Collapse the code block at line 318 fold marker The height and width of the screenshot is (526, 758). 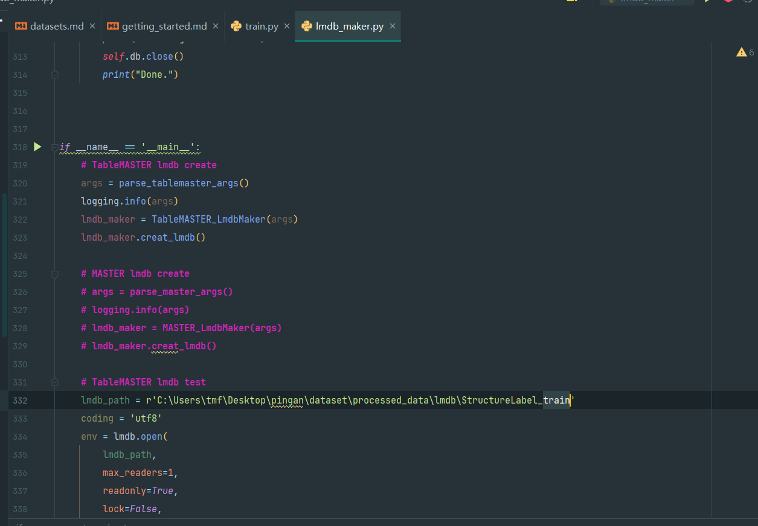(x=55, y=147)
